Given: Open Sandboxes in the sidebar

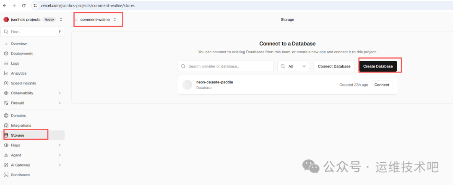Looking at the screenshot, I should pyautogui.click(x=33, y=175).
